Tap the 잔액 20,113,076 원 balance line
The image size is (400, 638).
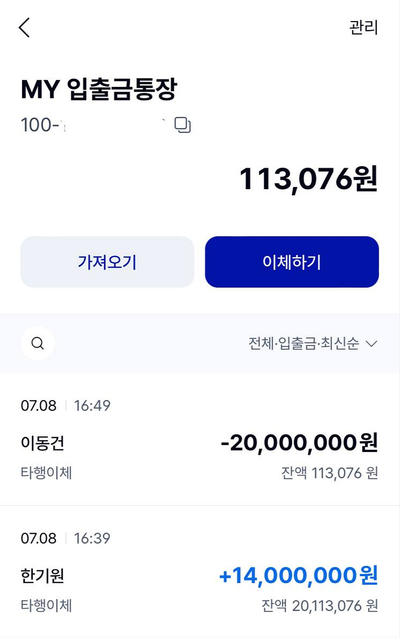click(320, 606)
